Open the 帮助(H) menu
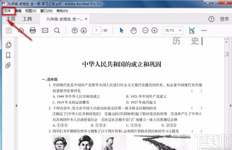 point(62,11)
